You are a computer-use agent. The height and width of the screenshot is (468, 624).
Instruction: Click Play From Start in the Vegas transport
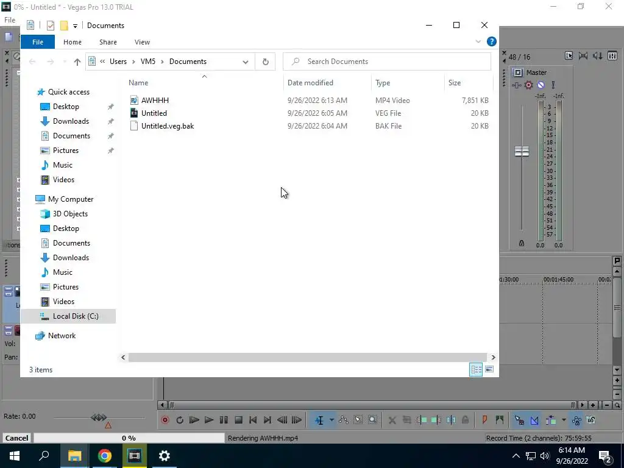click(x=194, y=420)
